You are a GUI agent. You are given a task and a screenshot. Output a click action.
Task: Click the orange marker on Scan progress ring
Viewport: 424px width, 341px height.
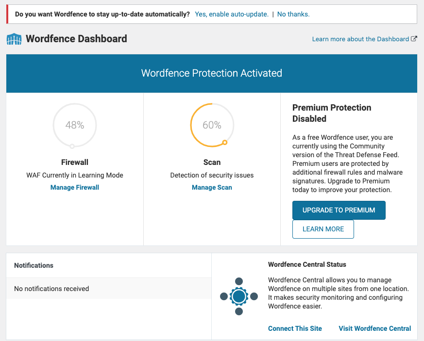tap(225, 142)
